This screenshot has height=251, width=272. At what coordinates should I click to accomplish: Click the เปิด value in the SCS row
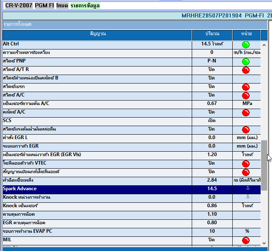coord(212,121)
